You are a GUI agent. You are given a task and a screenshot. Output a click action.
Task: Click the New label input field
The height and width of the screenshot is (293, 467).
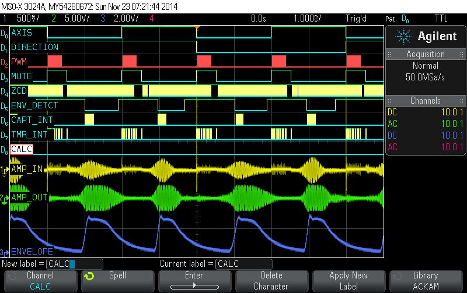pos(75,264)
